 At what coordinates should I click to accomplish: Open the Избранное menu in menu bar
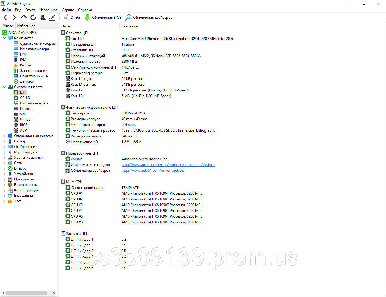point(48,10)
